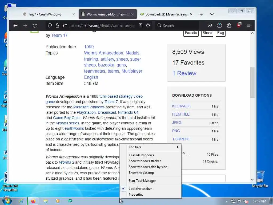Open taskbar Properties from the context menu
273x205 pixels.
151,195
